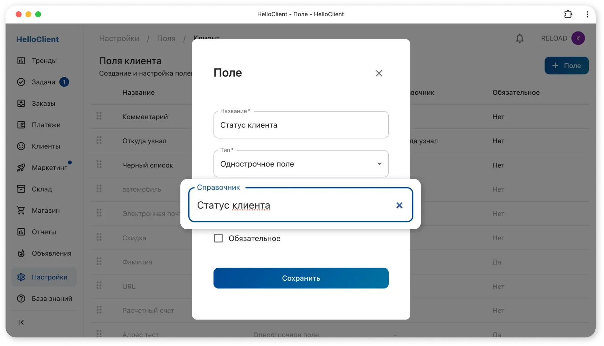
Task: Open Настройки breadcrumb link
Action: pos(119,38)
